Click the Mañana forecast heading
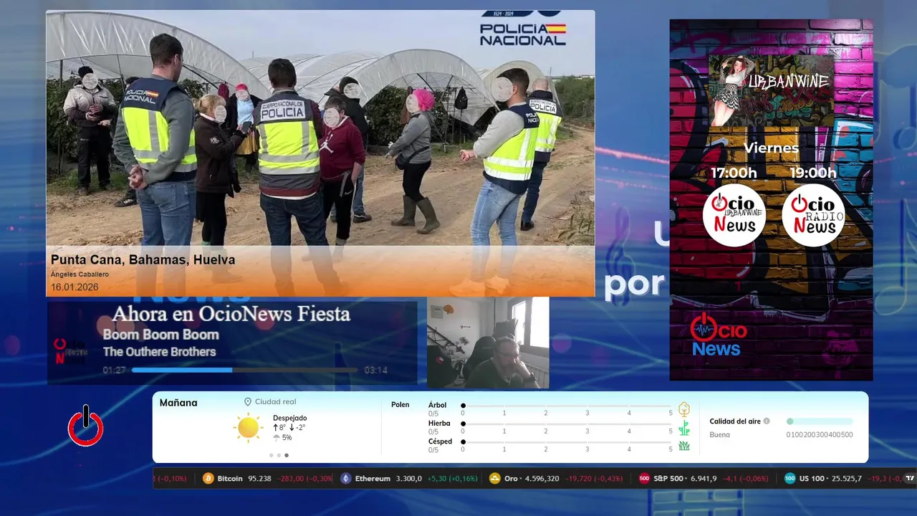Screen dimensions: 917x516 point(178,403)
